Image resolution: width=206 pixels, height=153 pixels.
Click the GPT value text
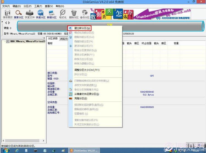click(x=152, y=76)
